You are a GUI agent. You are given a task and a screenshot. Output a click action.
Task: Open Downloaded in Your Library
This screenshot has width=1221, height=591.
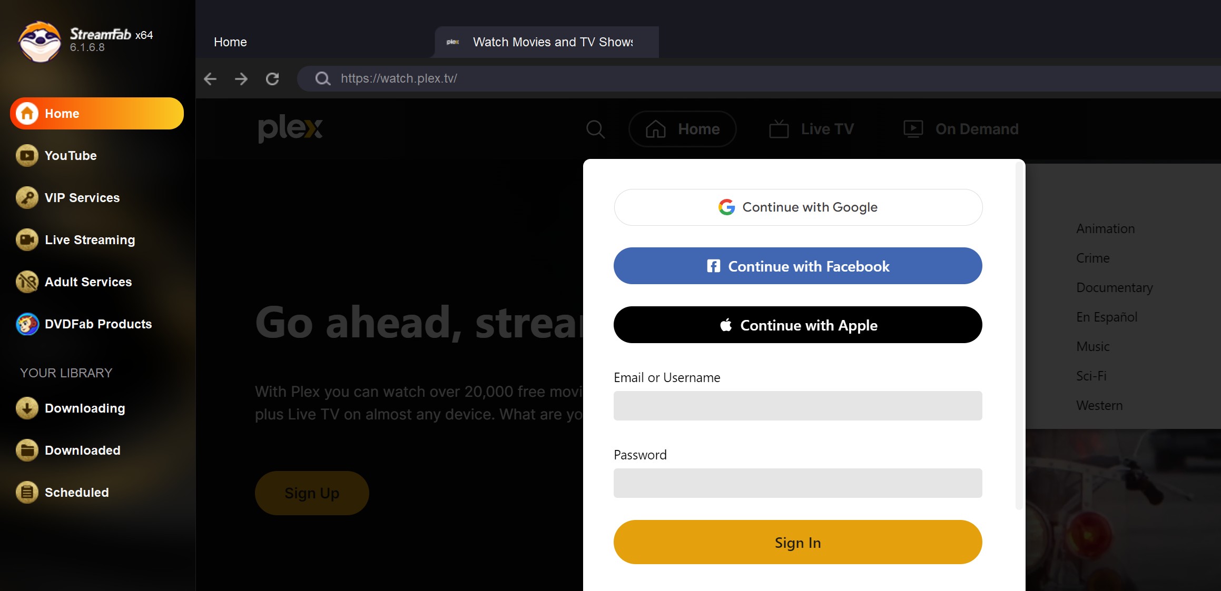click(x=83, y=450)
